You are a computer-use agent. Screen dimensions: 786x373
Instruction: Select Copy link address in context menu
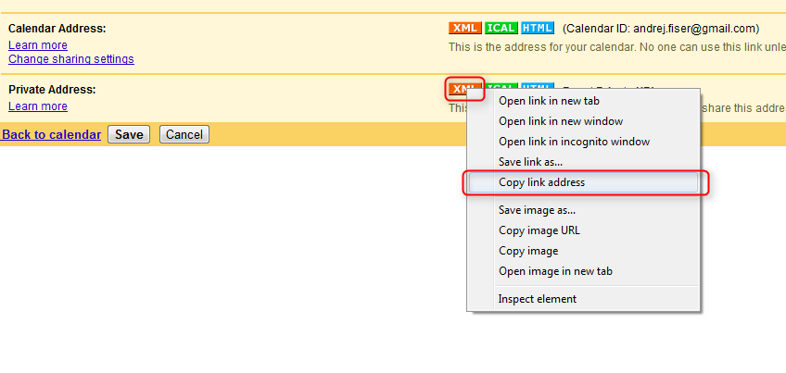[541, 183]
